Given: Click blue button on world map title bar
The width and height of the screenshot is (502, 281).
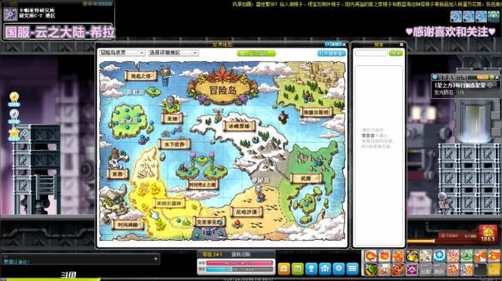Looking at the screenshot, I should tap(333, 45).
